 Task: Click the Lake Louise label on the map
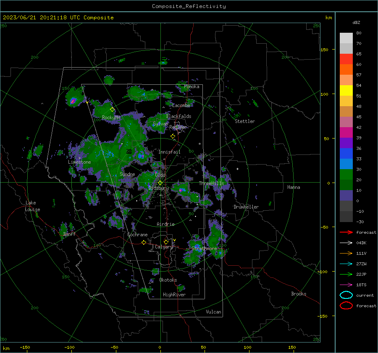(x=32, y=206)
